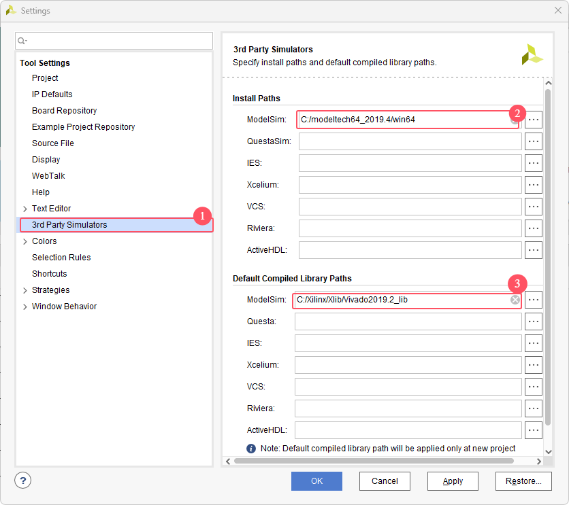The image size is (569, 505).
Task: Click horizontal scrollbar right arrow
Action: coord(539,462)
